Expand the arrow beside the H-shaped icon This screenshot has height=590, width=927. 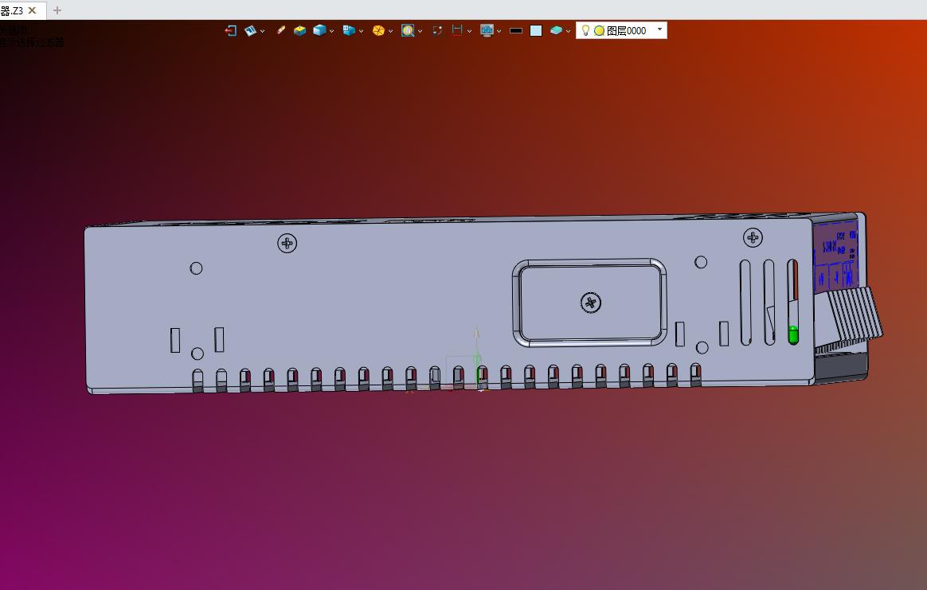click(x=469, y=31)
